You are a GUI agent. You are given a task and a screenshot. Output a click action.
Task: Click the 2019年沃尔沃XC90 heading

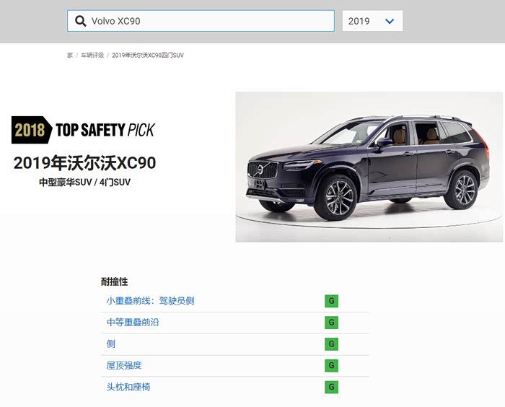(x=84, y=163)
